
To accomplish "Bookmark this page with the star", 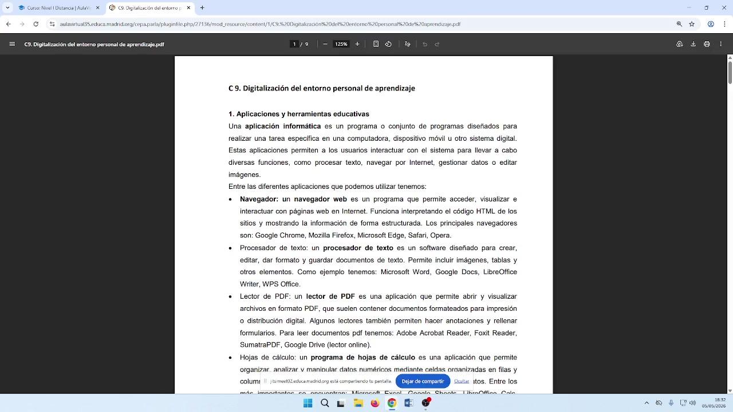I will click(692, 24).
